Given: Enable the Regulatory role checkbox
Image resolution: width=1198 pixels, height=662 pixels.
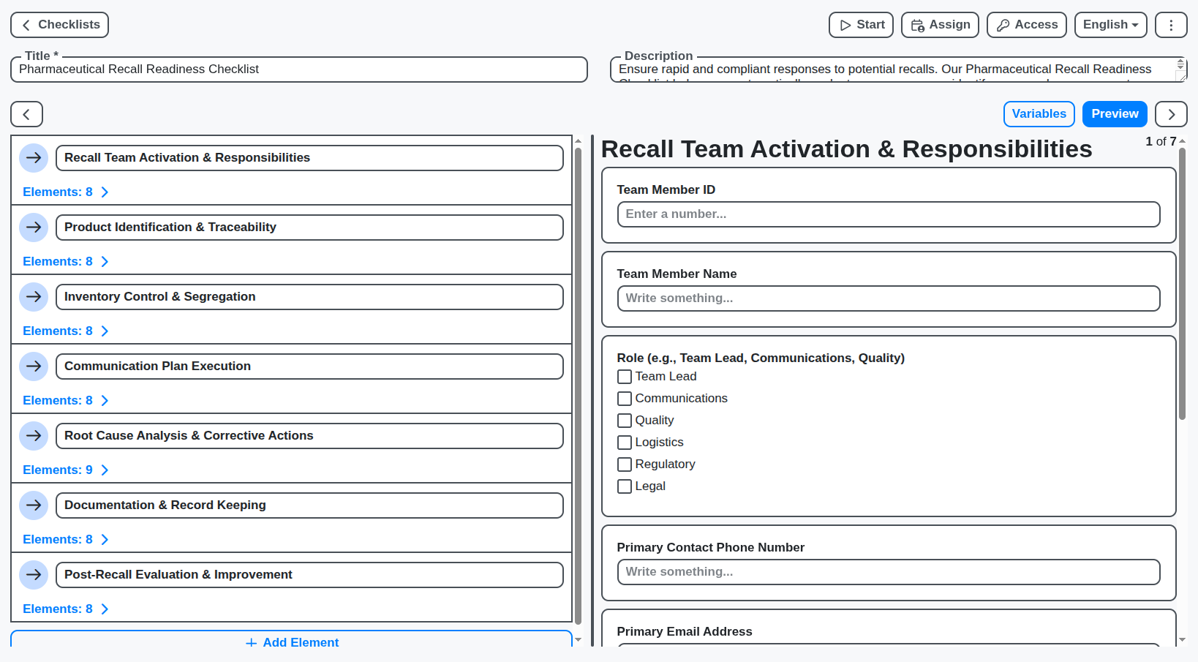Looking at the screenshot, I should 624,464.
